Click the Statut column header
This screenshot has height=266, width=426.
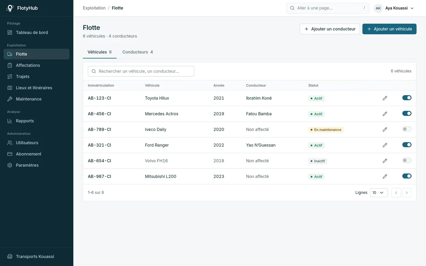313,85
